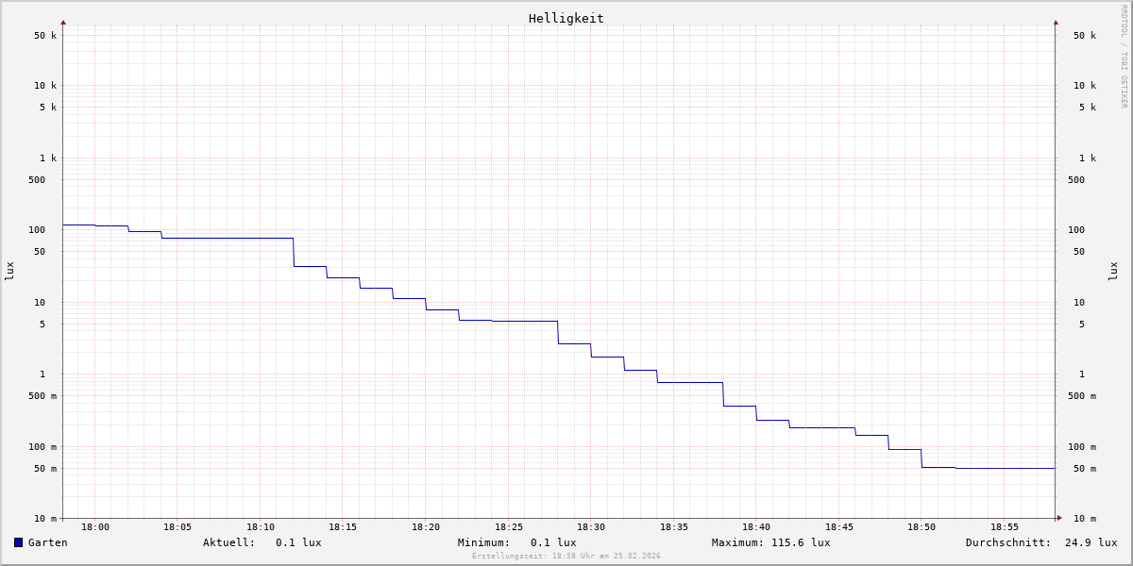
Task: Click the 18:05 time axis label
Action: click(x=178, y=527)
